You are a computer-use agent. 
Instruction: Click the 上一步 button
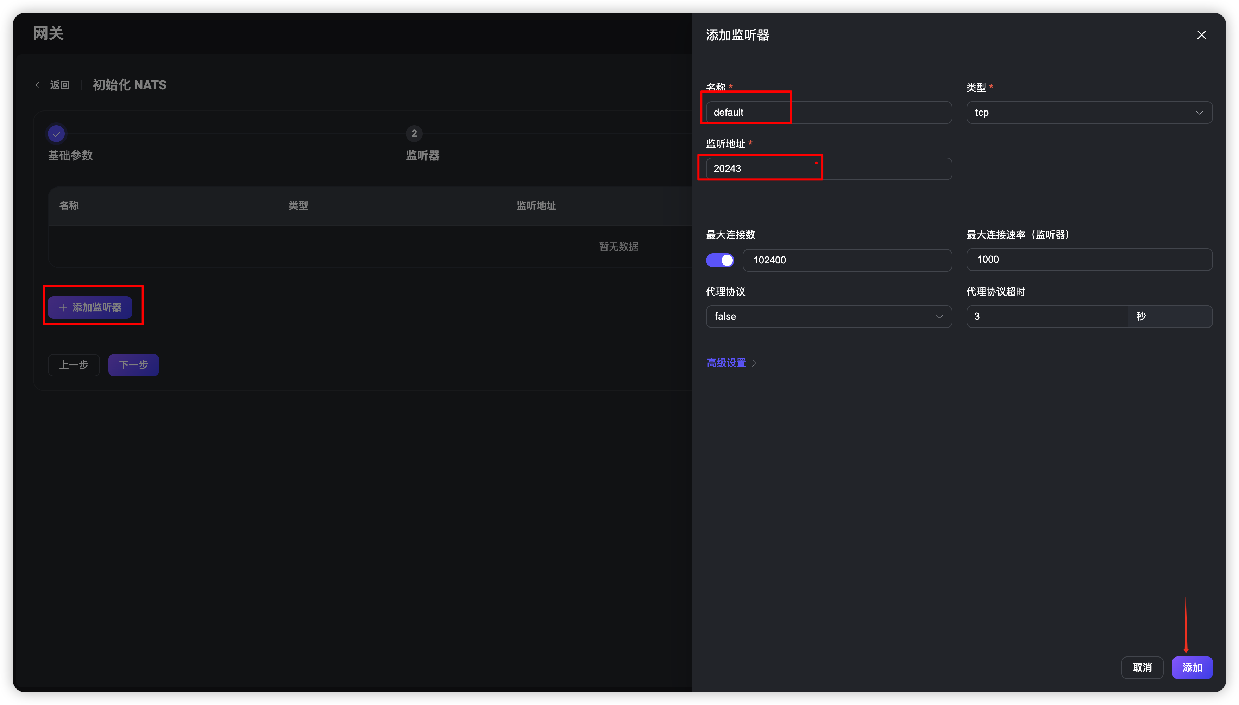74,365
